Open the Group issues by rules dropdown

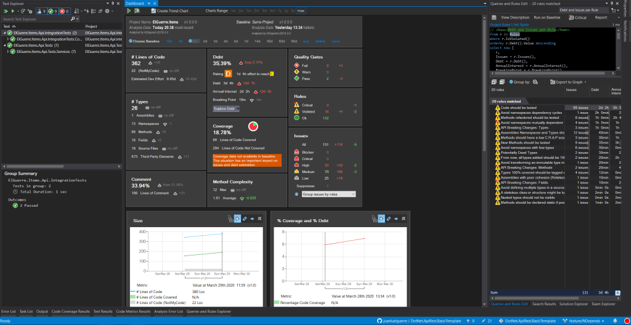click(x=328, y=194)
